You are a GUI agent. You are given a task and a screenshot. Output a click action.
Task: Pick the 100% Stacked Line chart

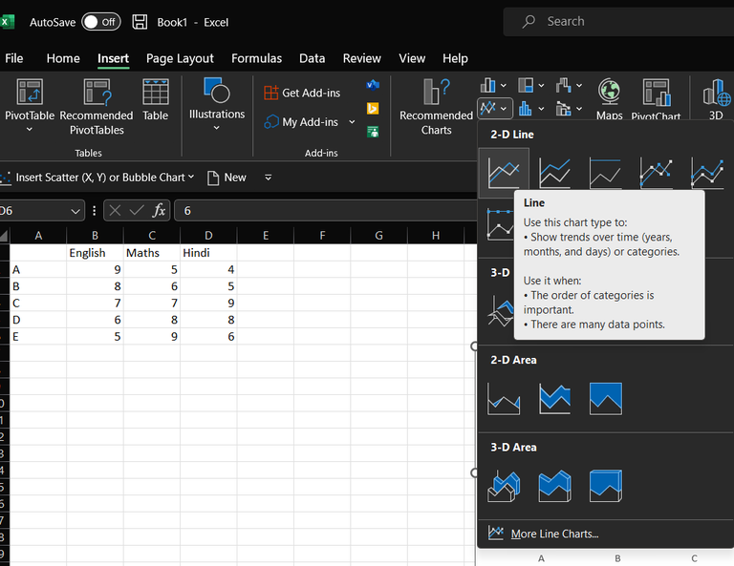pos(606,173)
